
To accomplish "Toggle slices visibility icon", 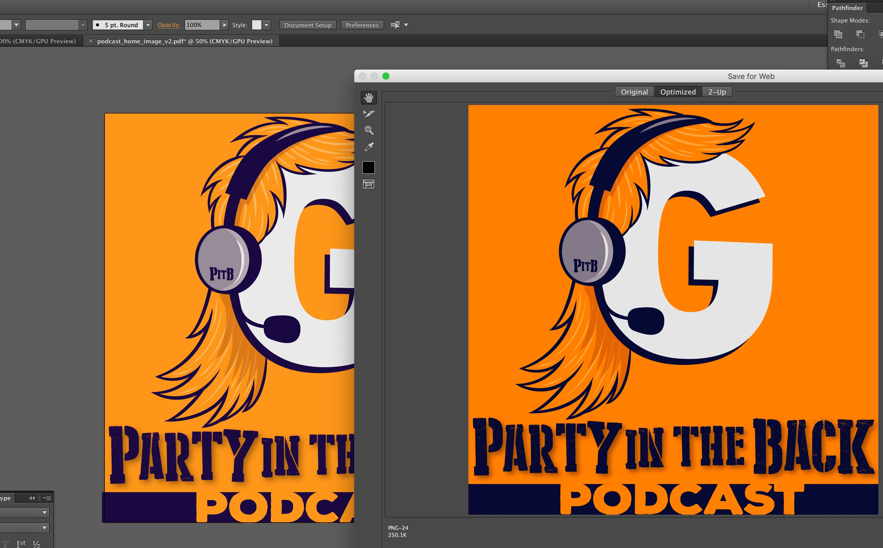I will 368,184.
